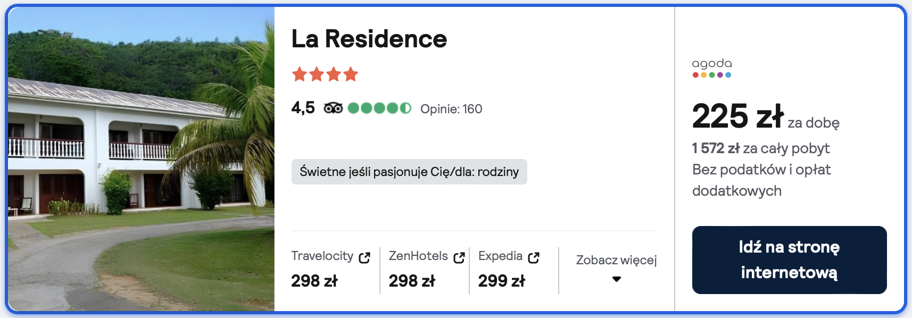Image resolution: width=912 pixels, height=318 pixels.
Task: Click the "Zobacz więcej" expander text
Action: pyautogui.click(x=616, y=260)
